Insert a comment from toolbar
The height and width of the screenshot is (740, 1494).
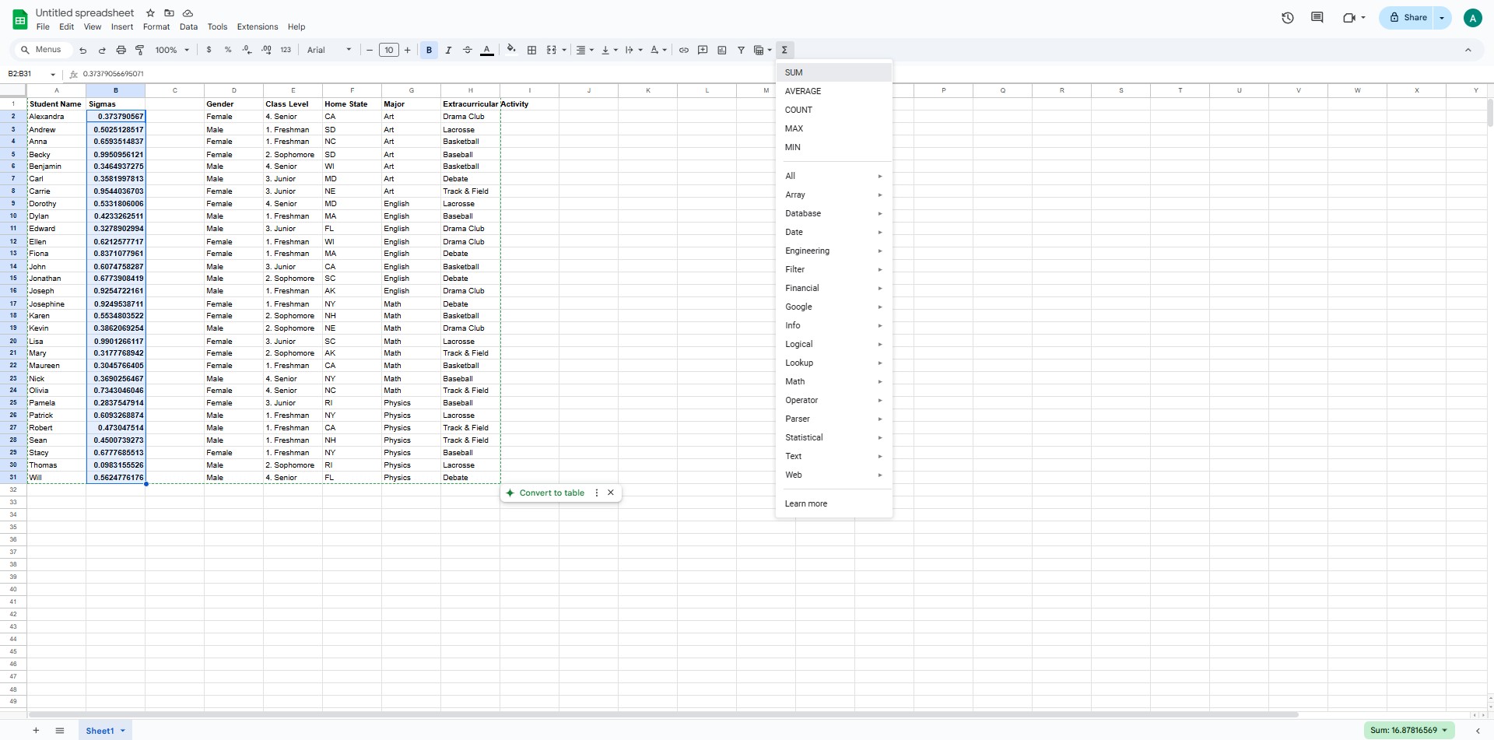coord(703,50)
